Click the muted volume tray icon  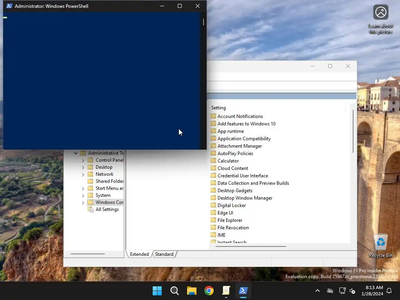coord(352,291)
